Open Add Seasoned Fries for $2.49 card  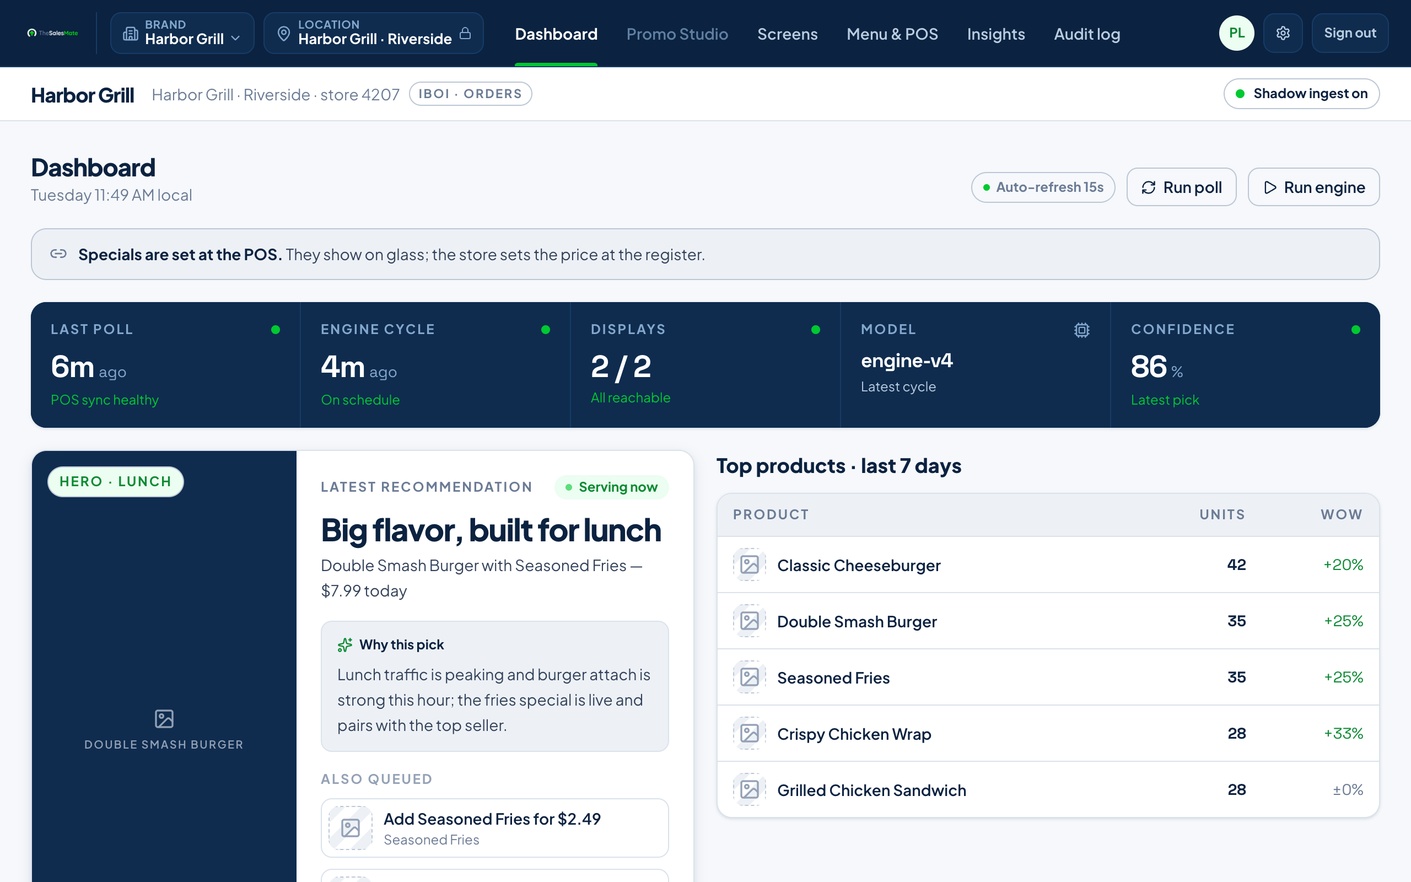coord(494,828)
